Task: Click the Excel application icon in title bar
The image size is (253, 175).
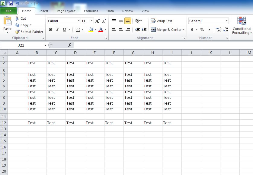Action: point(3,3)
